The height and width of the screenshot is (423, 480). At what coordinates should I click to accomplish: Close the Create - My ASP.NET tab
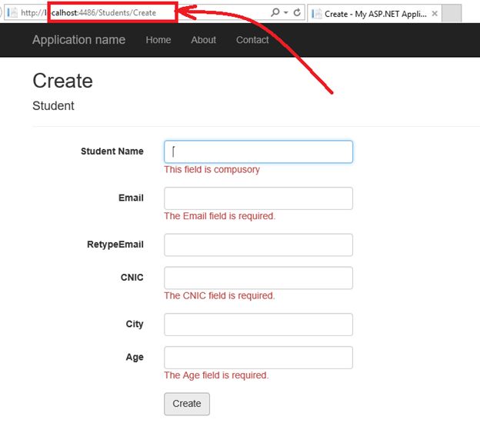click(x=435, y=14)
